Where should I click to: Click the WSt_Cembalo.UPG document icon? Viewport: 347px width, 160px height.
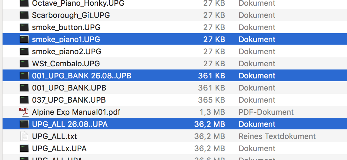pyautogui.click(x=24, y=63)
